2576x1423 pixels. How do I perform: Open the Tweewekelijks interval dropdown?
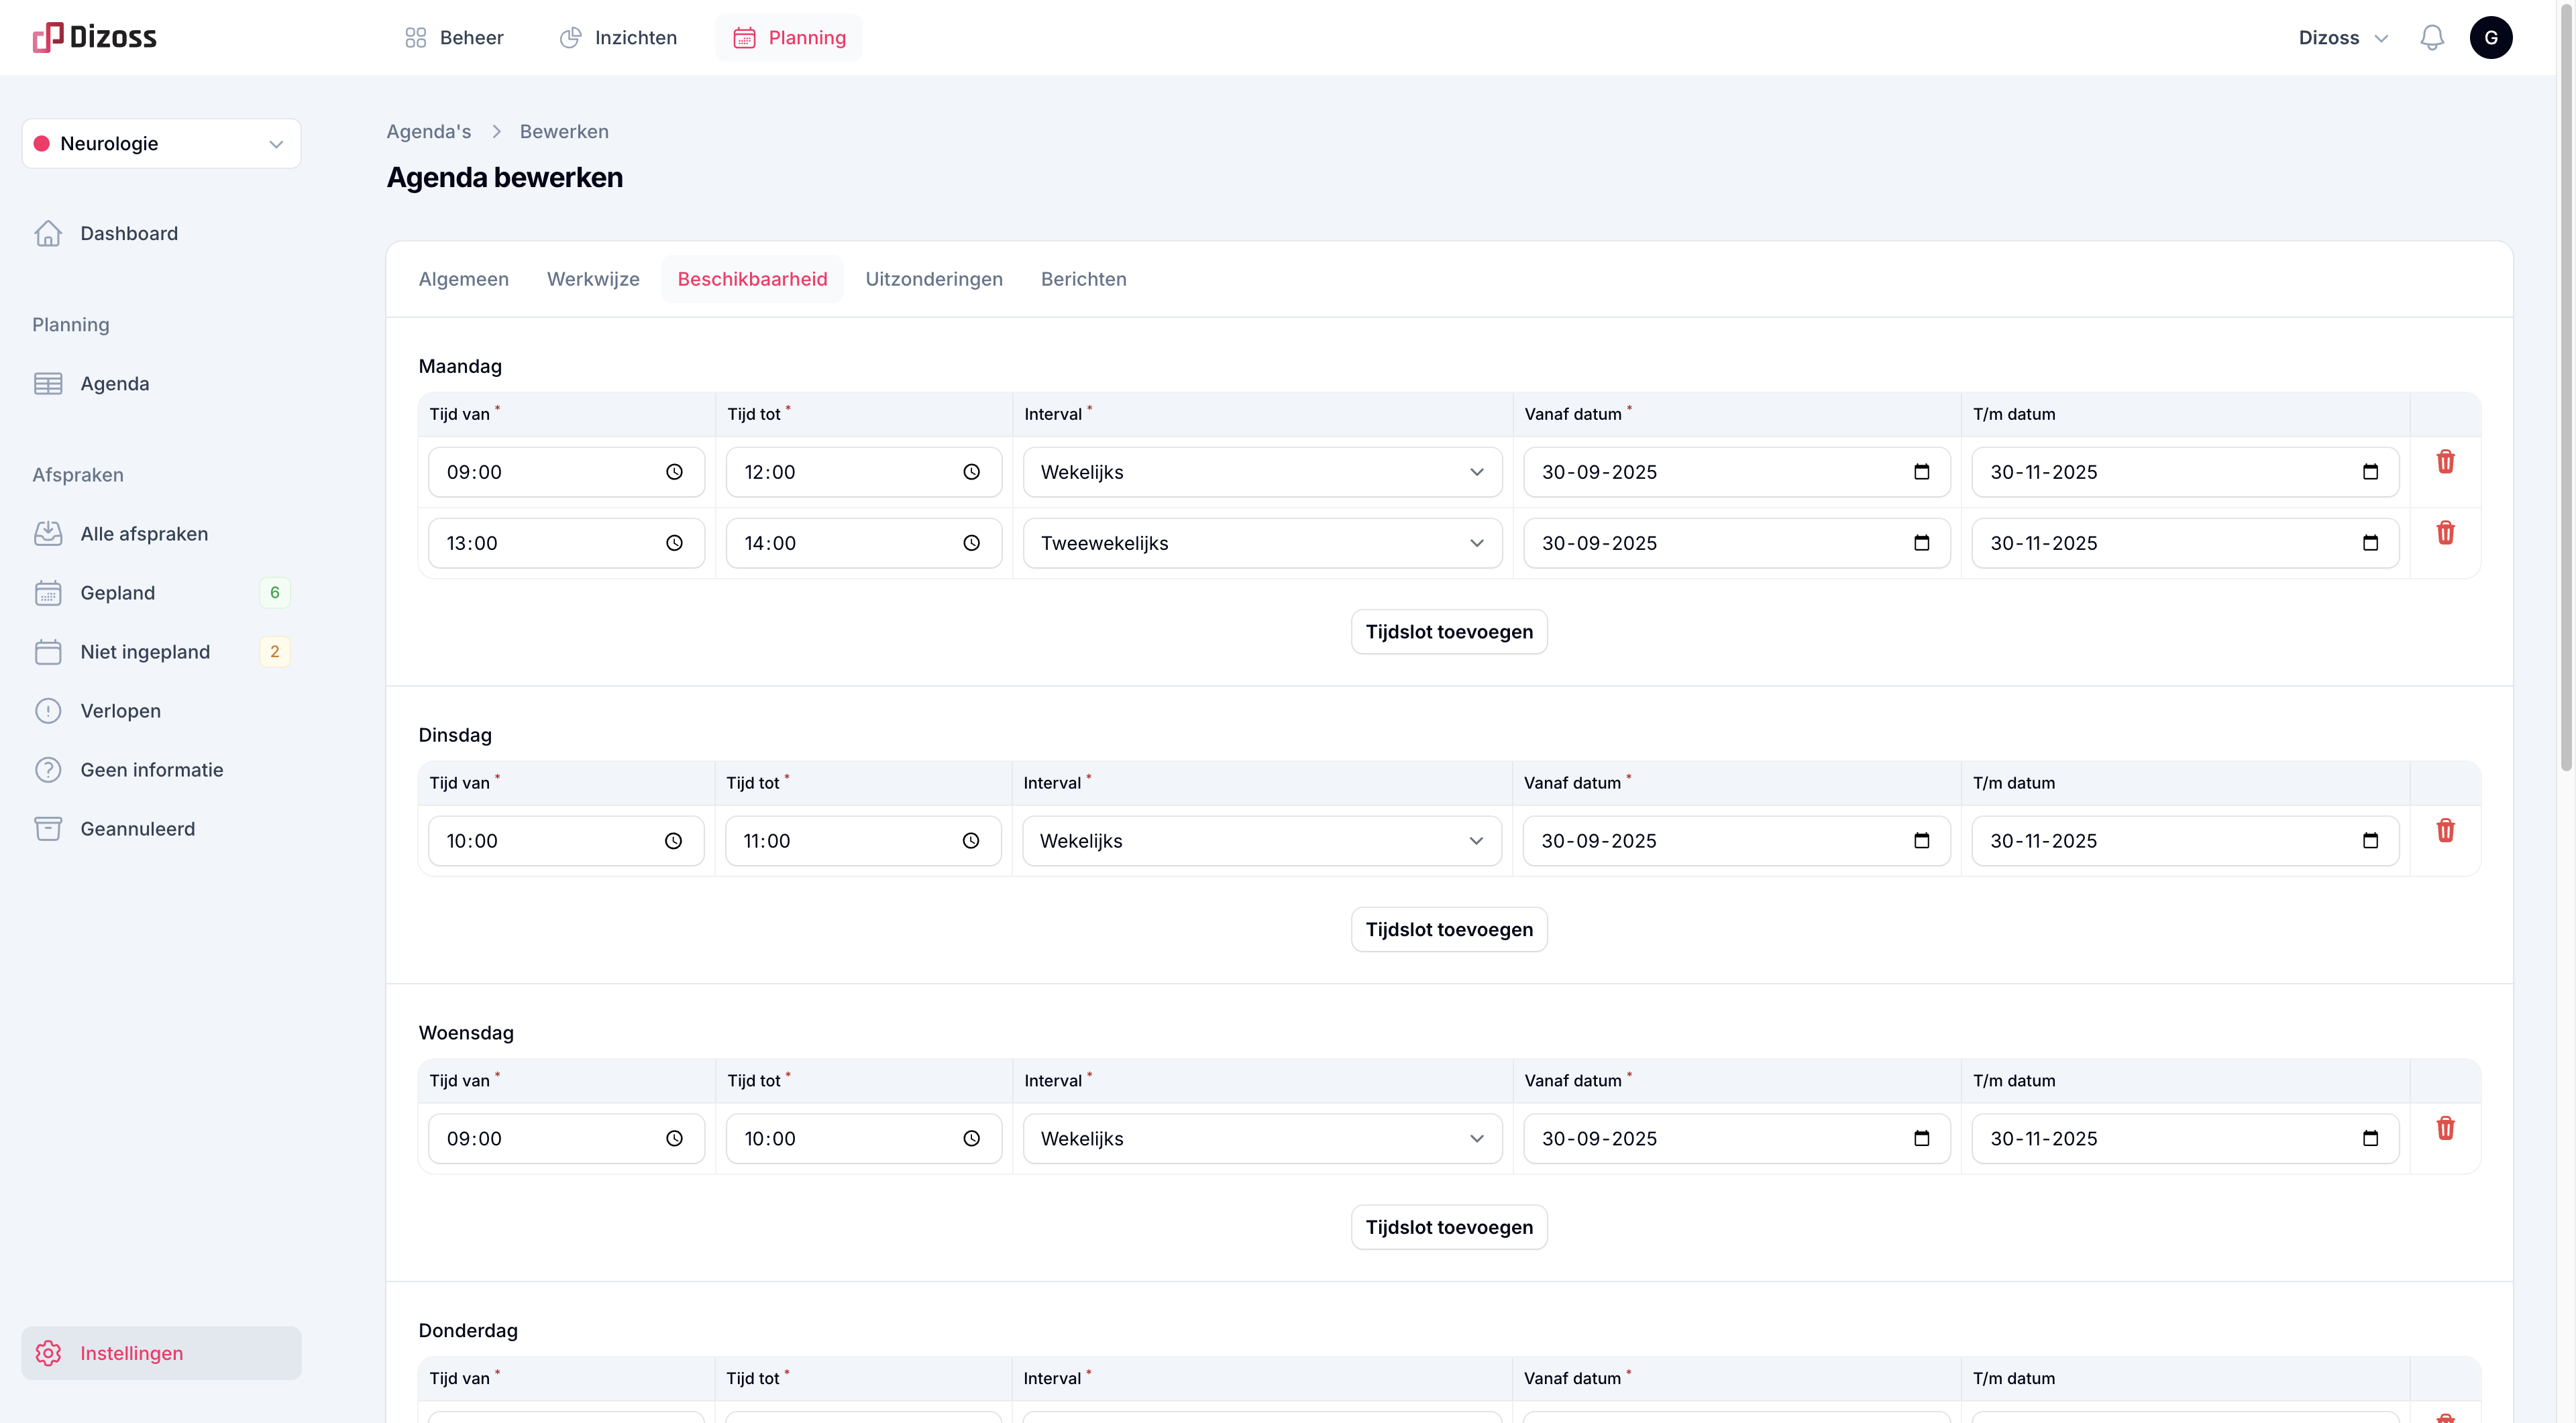point(1261,544)
